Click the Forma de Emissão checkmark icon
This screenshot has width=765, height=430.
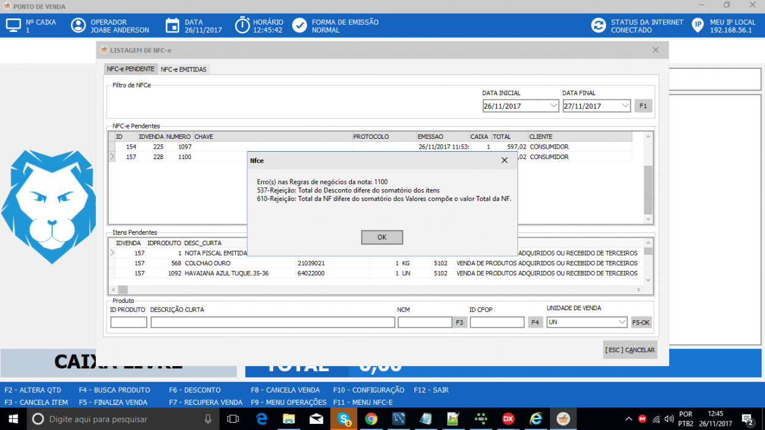point(300,26)
